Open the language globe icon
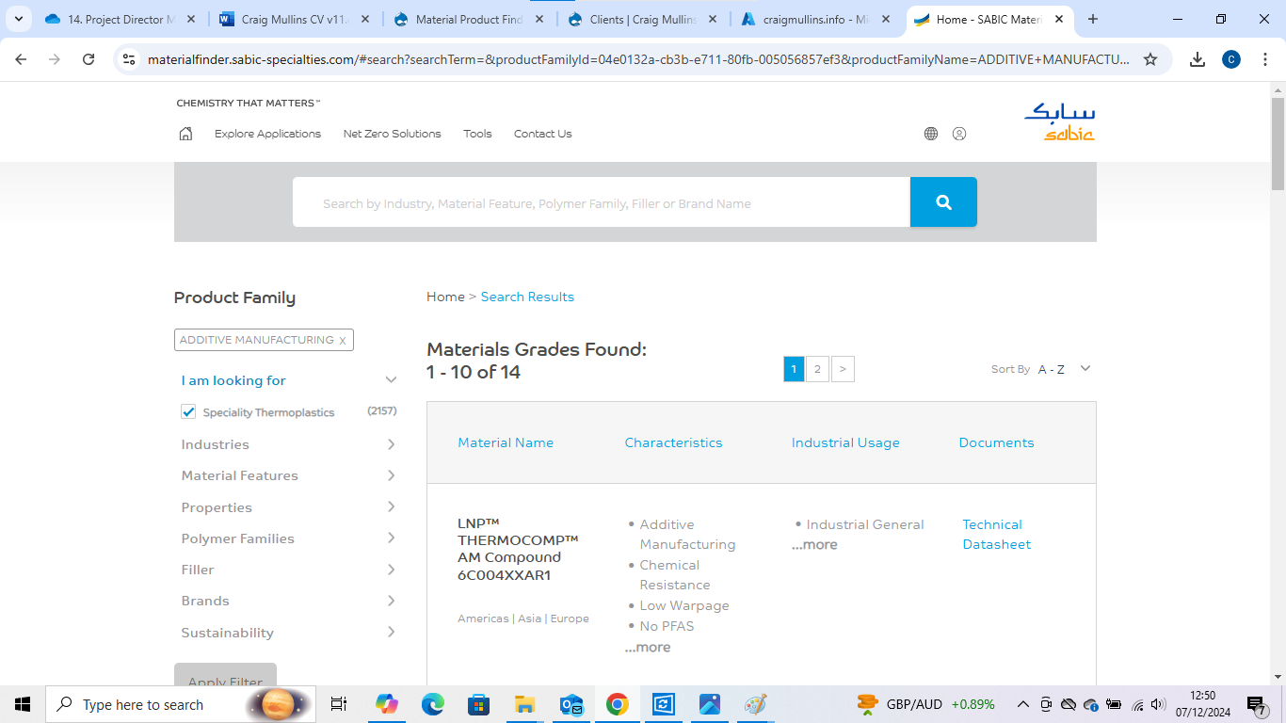1286x723 pixels. [931, 134]
